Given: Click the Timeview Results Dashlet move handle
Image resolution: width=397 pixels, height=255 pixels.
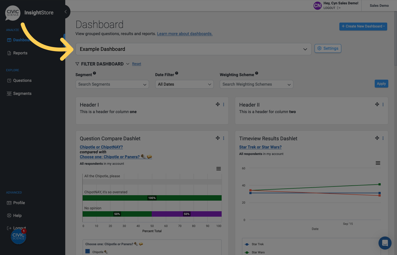Looking at the screenshot, I should 377,138.
